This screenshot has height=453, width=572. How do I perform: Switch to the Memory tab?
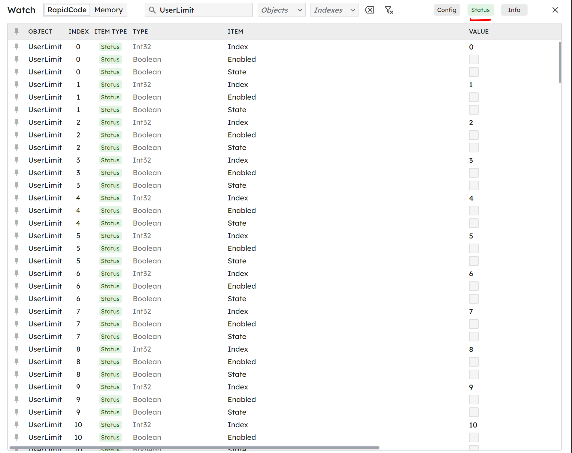coord(108,10)
